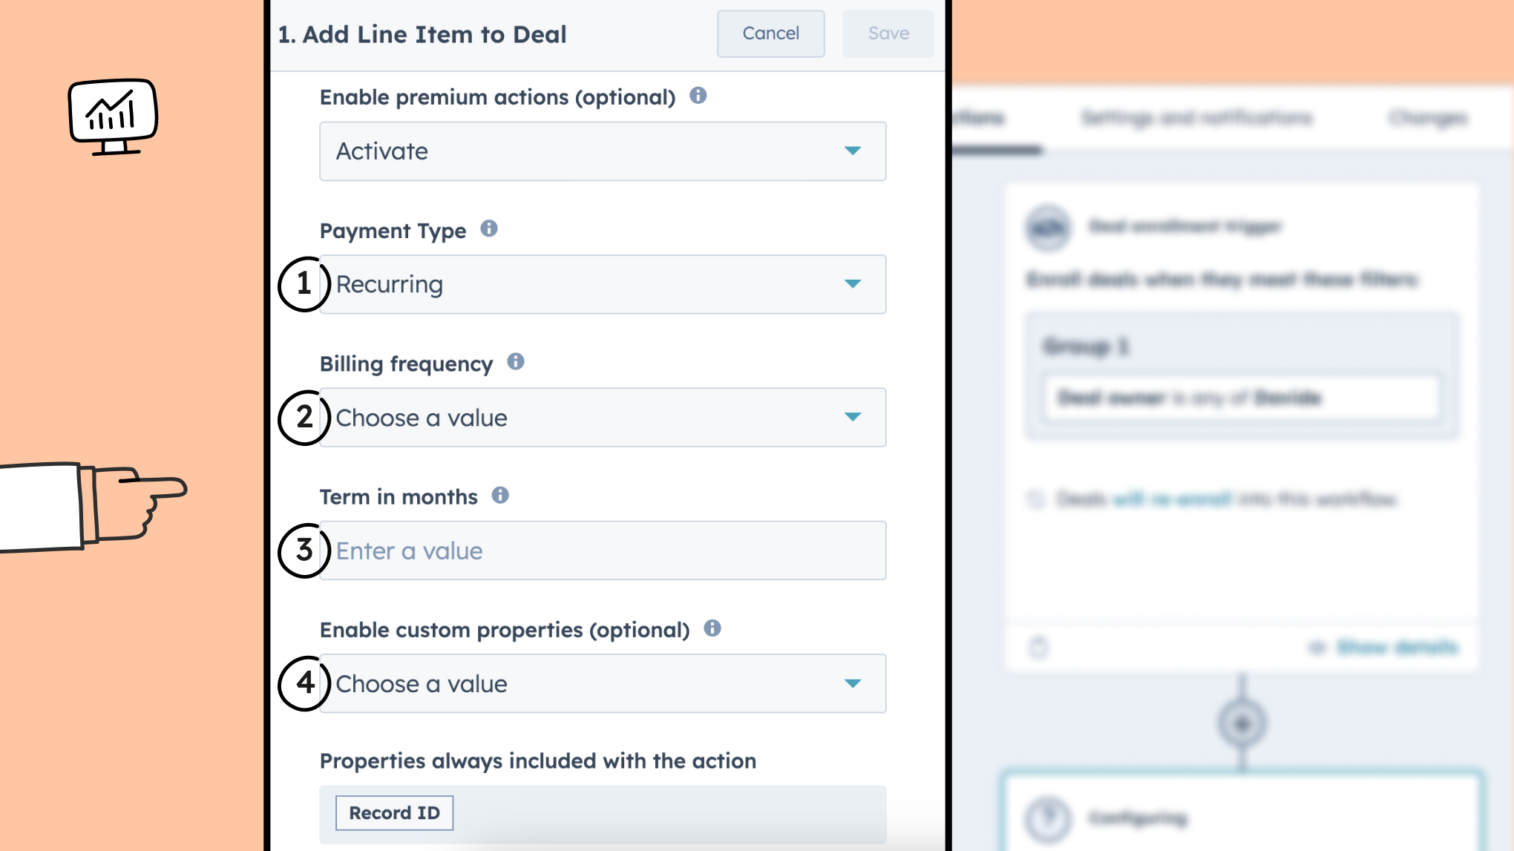The width and height of the screenshot is (1514, 851).
Task: Expand the Enable custom properties dropdown
Action: click(603, 683)
